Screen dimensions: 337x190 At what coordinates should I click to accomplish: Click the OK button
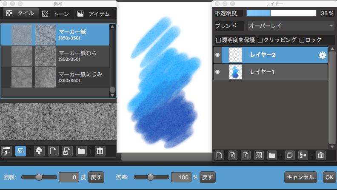[329, 177]
